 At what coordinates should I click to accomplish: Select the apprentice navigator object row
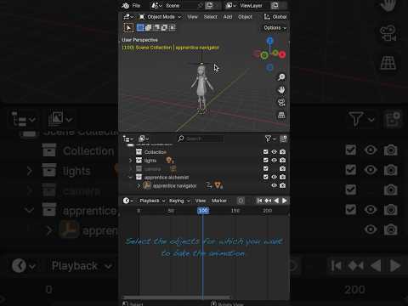[203, 186]
